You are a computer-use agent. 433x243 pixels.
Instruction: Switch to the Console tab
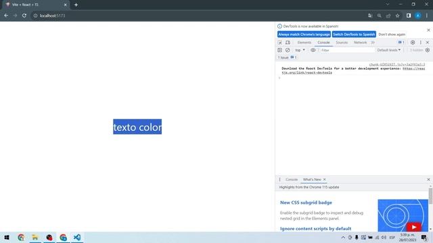pos(323,43)
